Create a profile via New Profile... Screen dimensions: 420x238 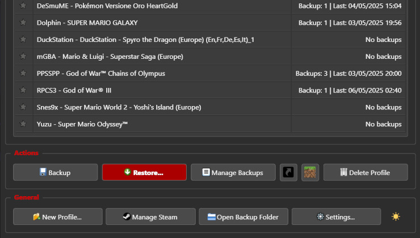[x=57, y=216]
